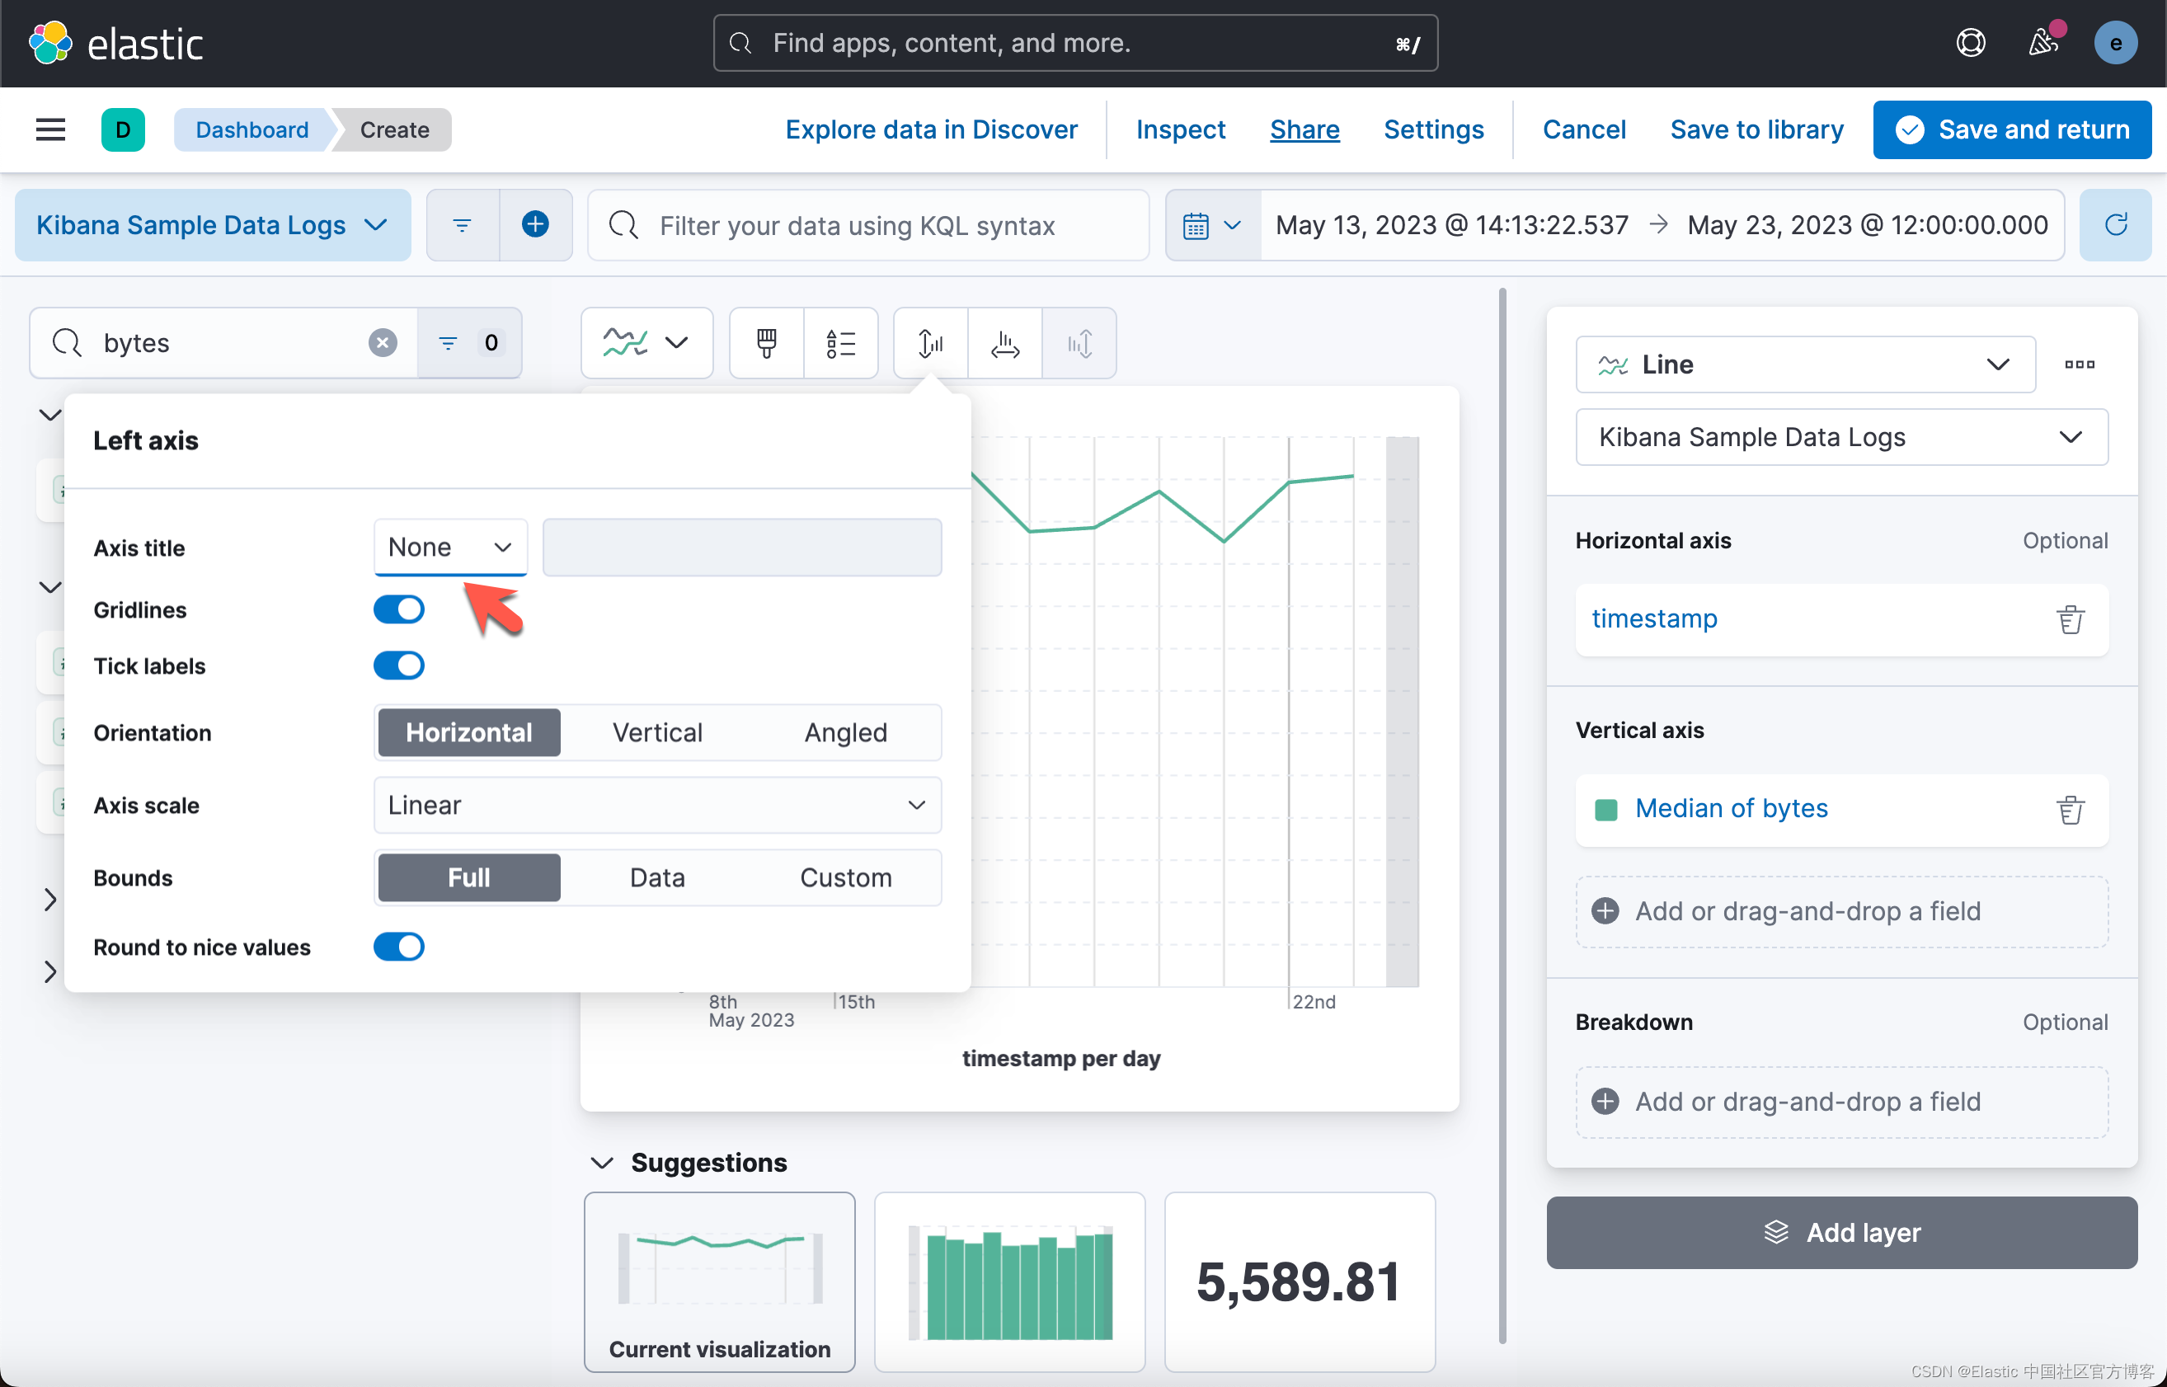
Task: Open the Share menu item
Action: [1304, 129]
